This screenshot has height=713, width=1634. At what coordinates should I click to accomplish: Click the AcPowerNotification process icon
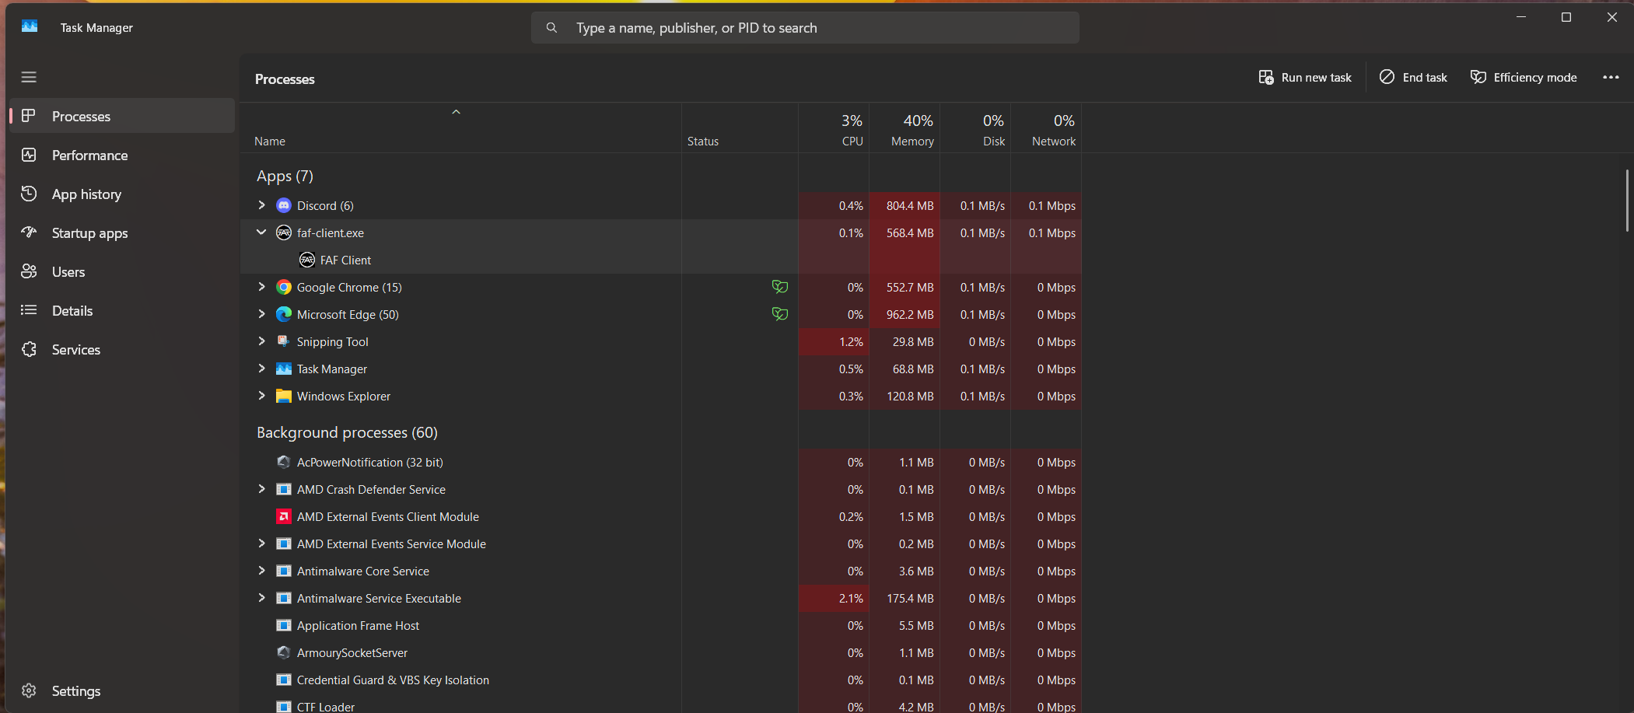coord(284,462)
